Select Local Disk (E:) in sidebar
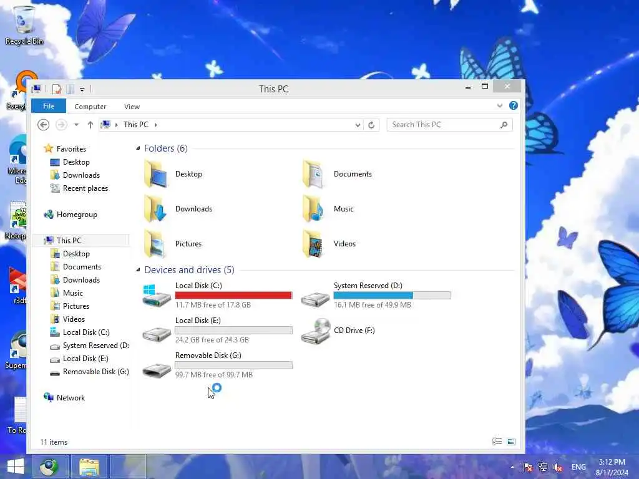 [x=85, y=359]
